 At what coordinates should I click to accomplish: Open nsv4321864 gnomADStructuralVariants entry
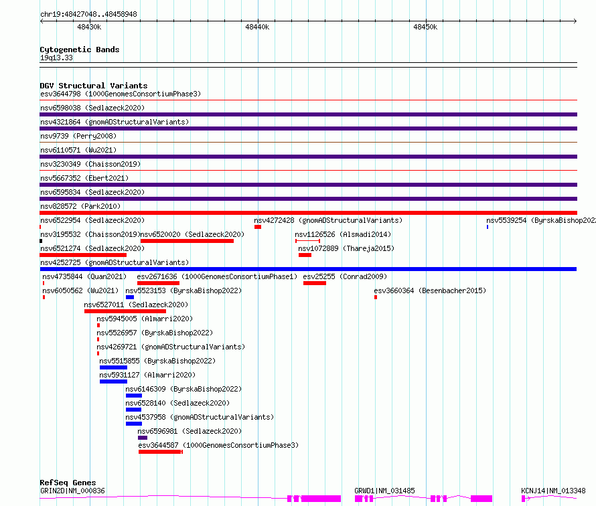tap(115, 122)
